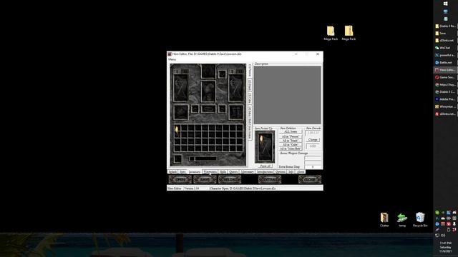
Task: Open the Recycle Bin
Action: [x=420, y=220]
